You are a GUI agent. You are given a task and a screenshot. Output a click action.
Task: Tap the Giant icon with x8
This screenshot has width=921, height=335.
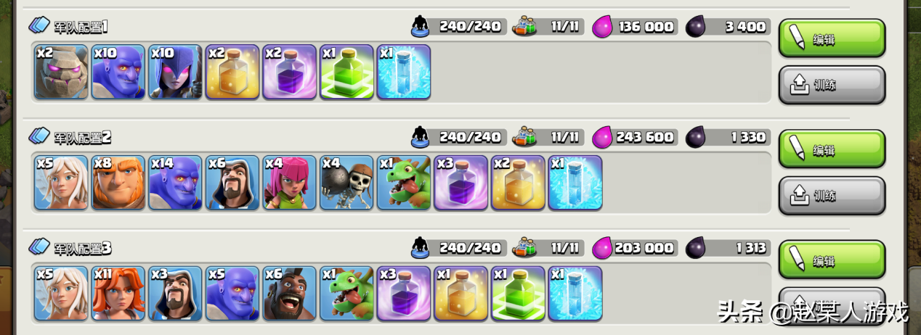pyautogui.click(x=118, y=183)
